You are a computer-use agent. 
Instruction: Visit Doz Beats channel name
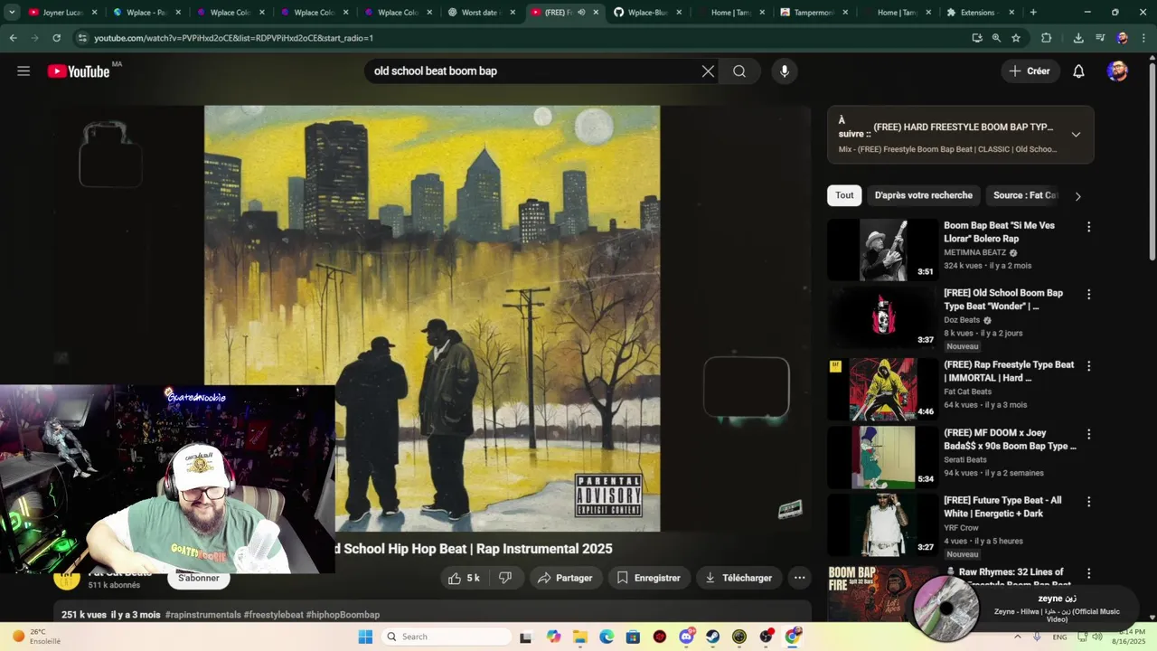[x=962, y=320]
